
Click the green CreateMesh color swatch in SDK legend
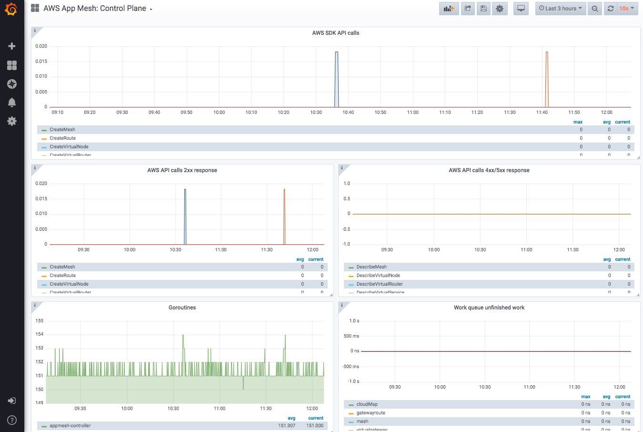44,130
